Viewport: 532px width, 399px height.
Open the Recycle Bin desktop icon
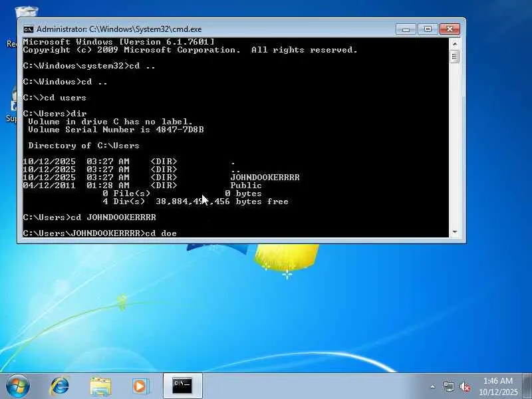(x=27, y=11)
